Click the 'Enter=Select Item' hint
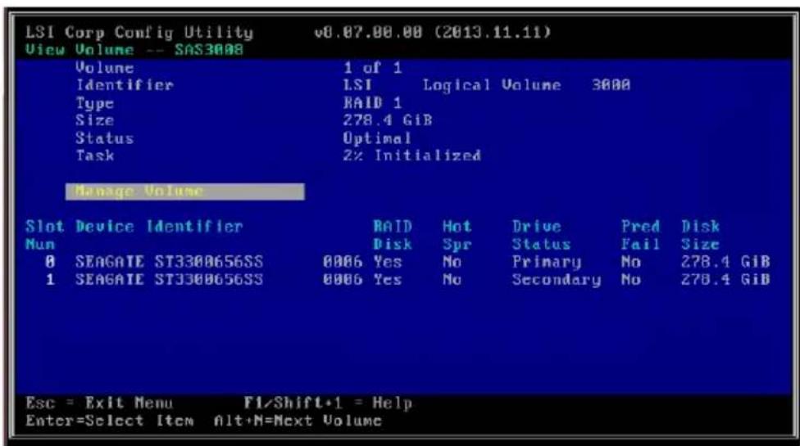Image resolution: width=800 pixels, height=446 pixels. (x=110, y=421)
